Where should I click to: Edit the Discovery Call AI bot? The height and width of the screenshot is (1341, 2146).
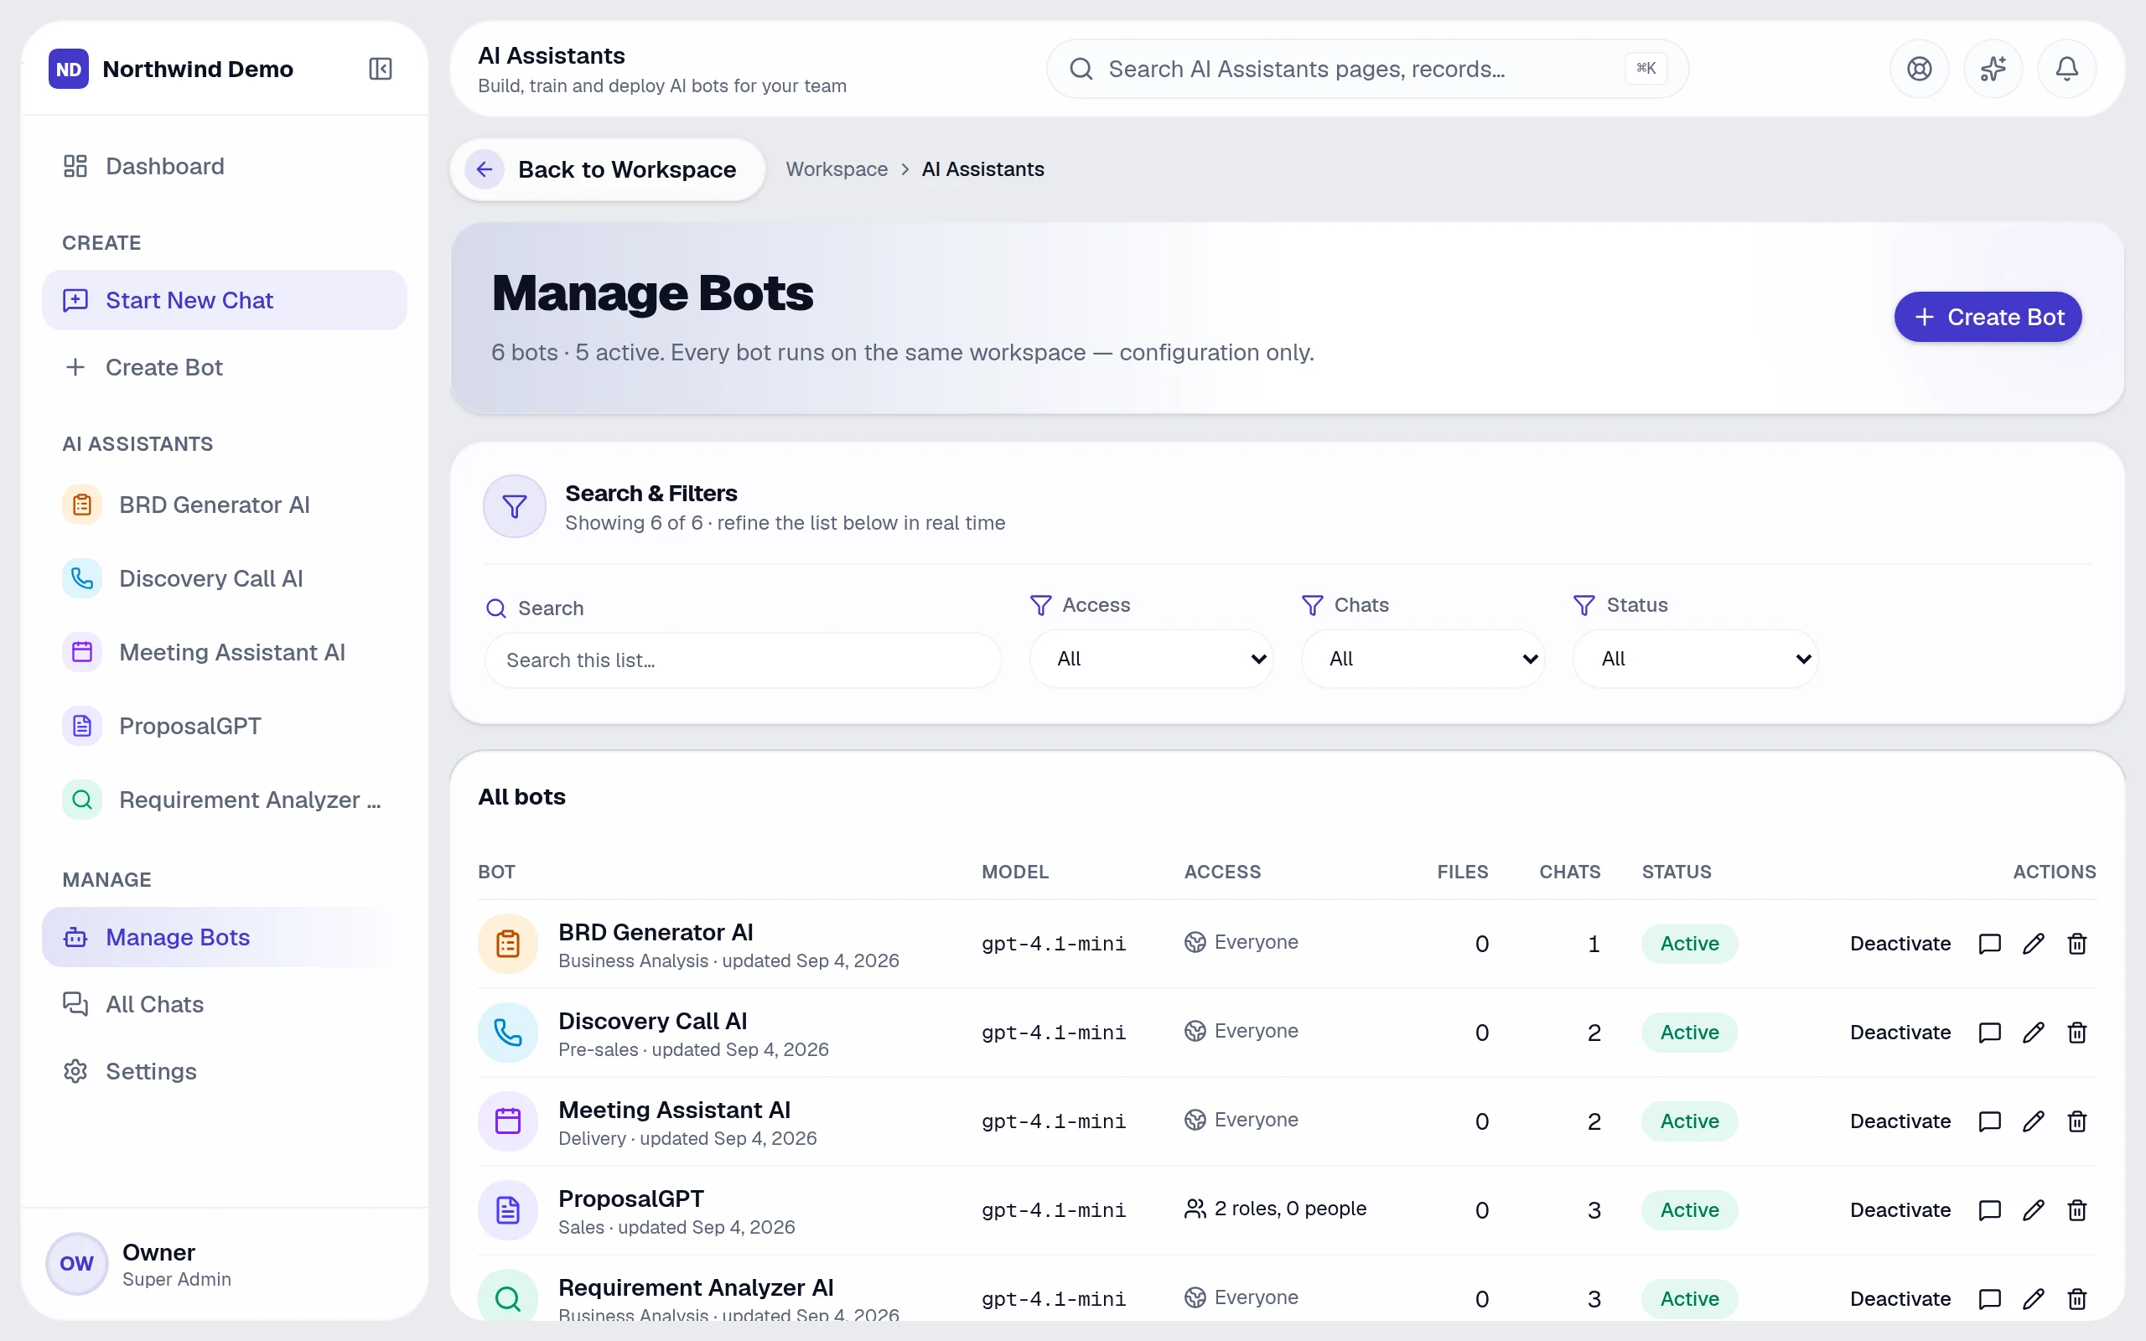[2033, 1033]
